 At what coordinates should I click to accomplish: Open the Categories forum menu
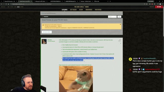click(x=65, y=10)
